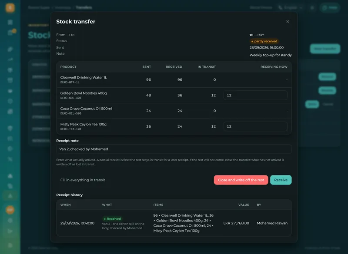Close the Stock transfer dialog
Viewport: 348px width, 254px height.
pos(288,21)
